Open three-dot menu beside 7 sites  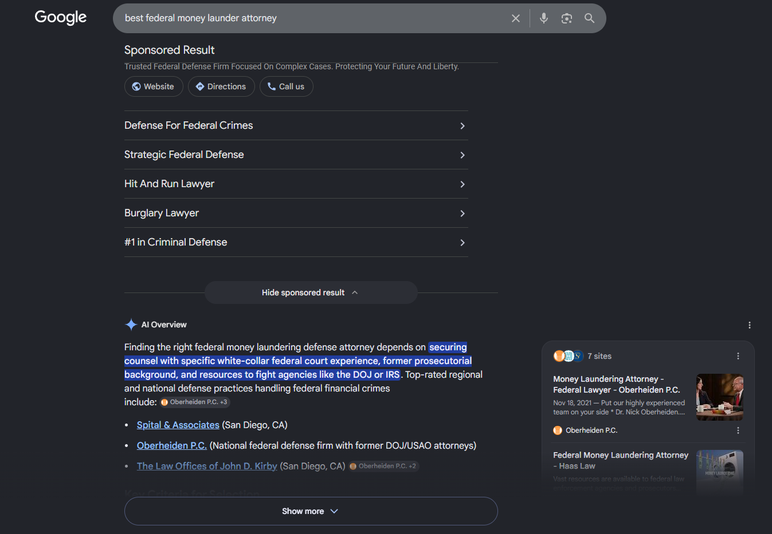pyautogui.click(x=738, y=356)
